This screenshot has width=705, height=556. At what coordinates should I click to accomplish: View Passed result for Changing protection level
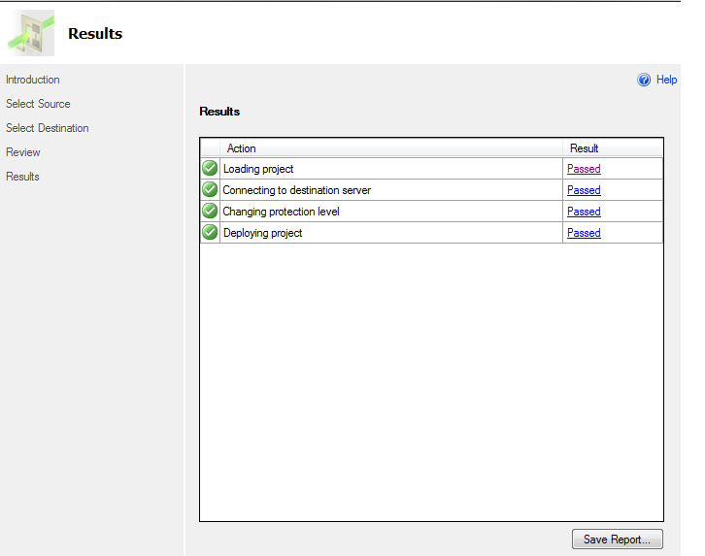pos(584,212)
